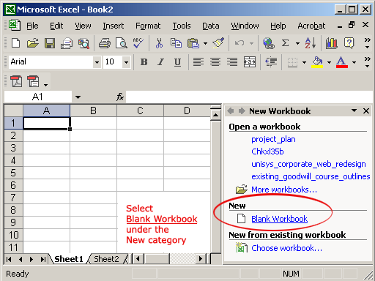Select column B header
The height and width of the screenshot is (281, 375).
point(93,110)
